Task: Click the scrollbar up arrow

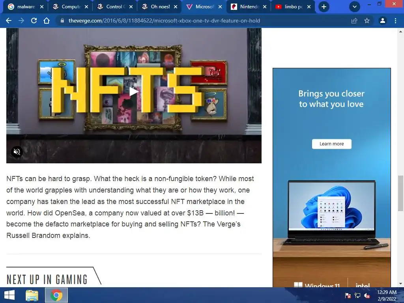Action: coord(401,32)
